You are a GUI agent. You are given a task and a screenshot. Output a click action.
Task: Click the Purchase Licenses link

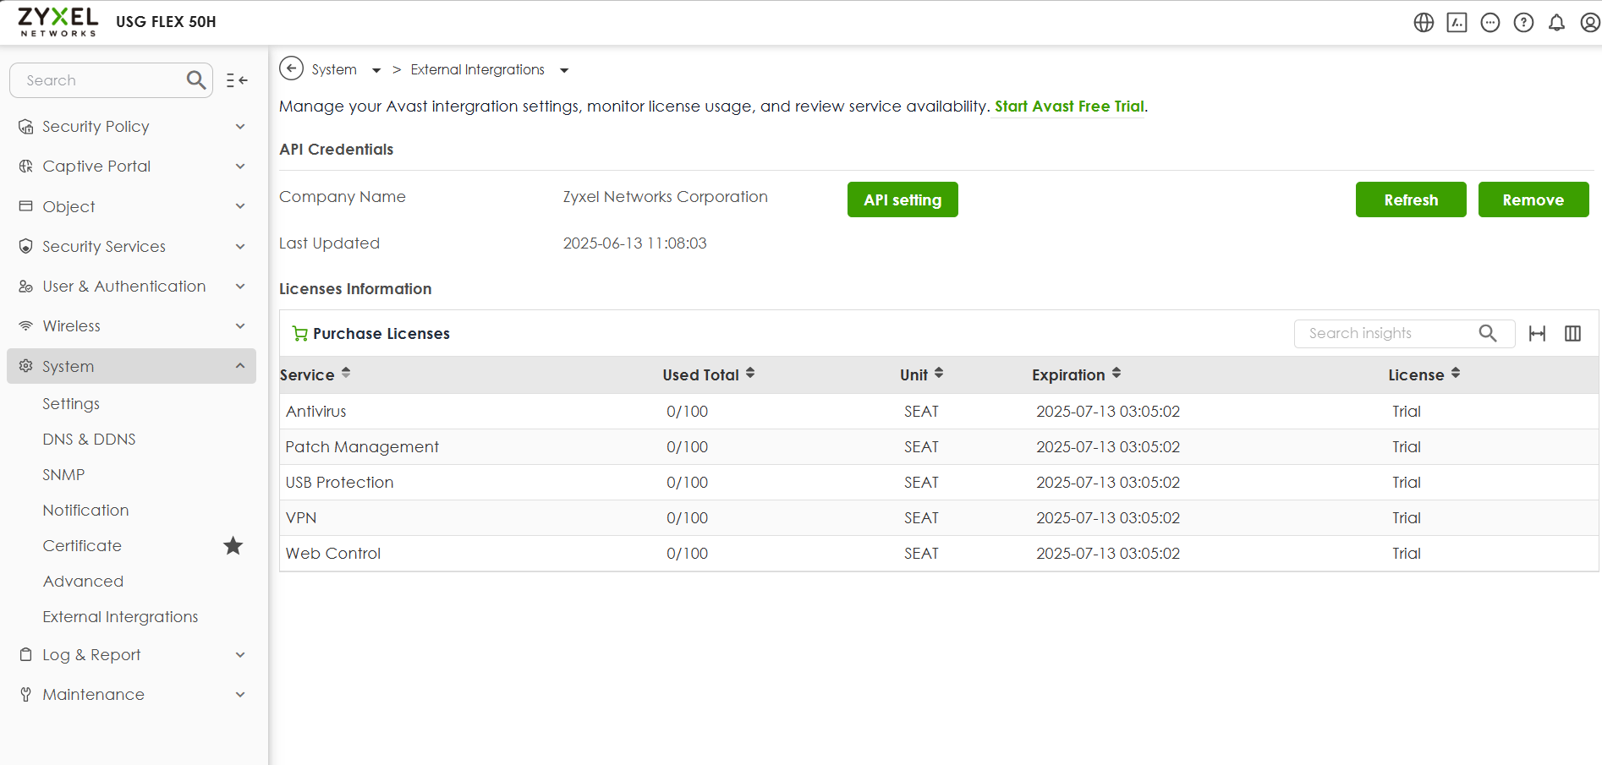pyautogui.click(x=381, y=334)
